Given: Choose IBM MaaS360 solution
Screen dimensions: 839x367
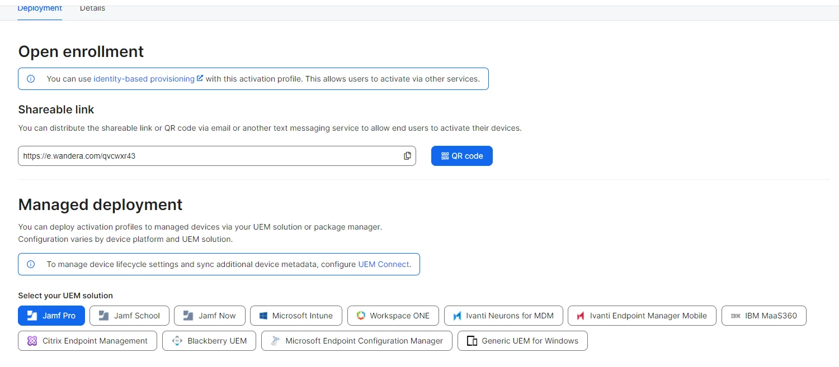Looking at the screenshot, I should [x=764, y=316].
